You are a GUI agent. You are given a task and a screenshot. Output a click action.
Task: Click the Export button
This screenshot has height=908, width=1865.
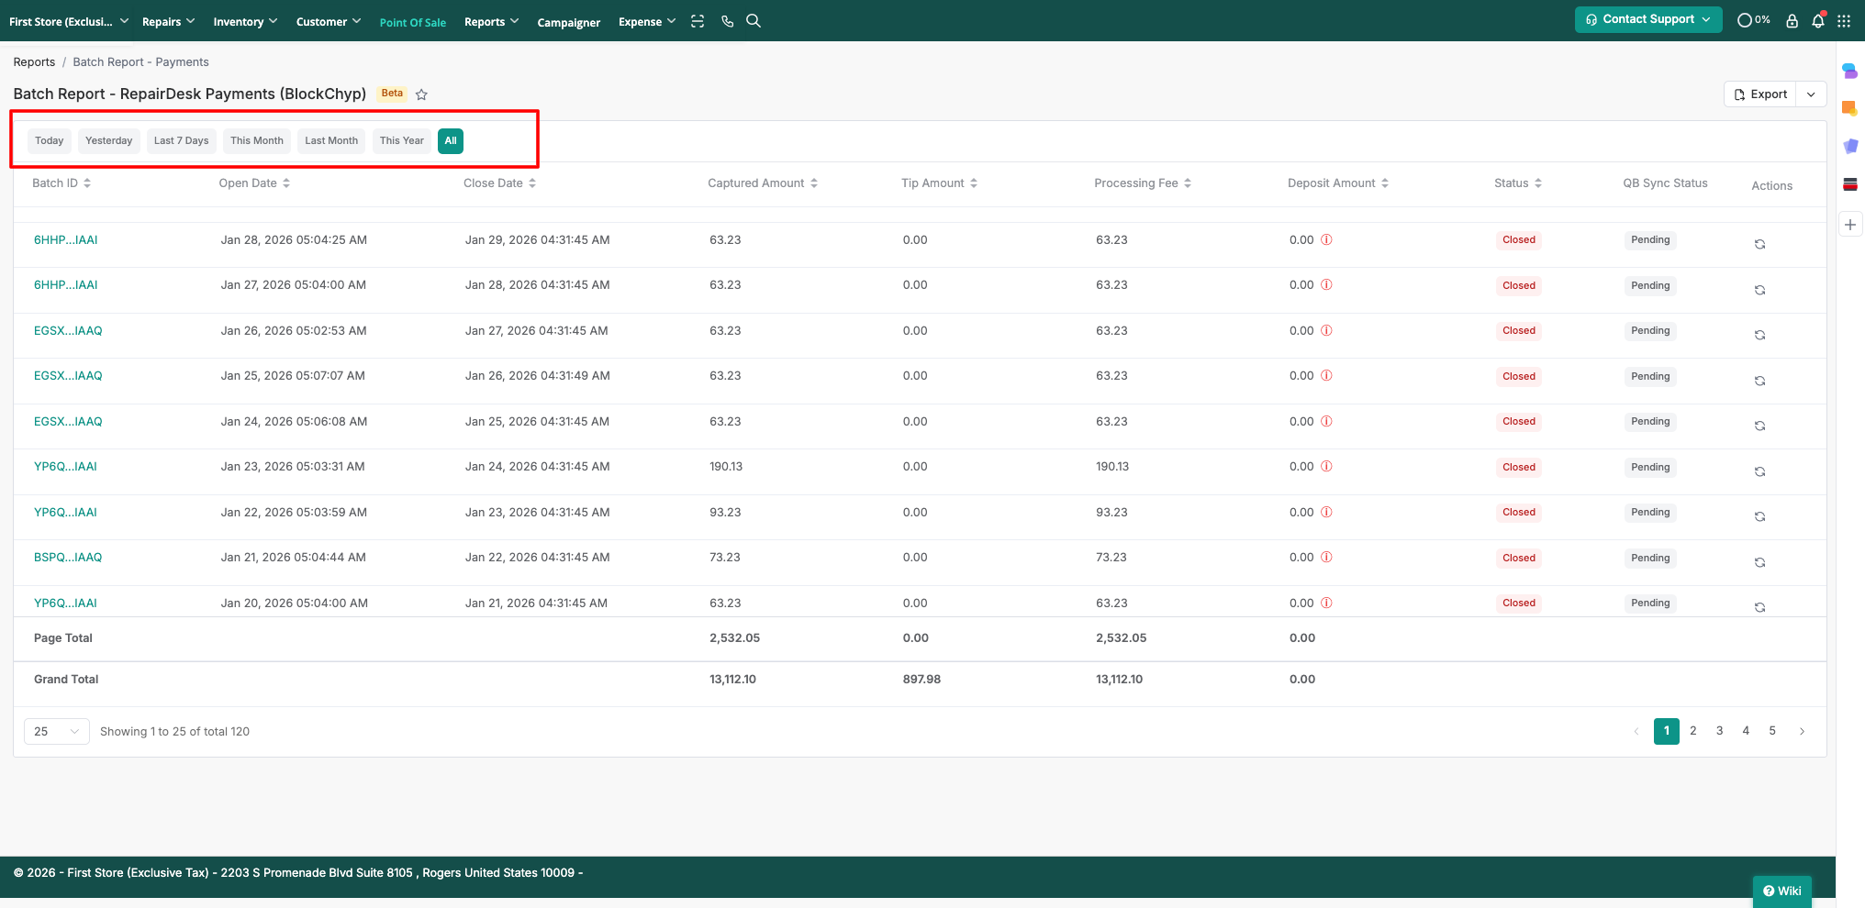[x=1760, y=94]
